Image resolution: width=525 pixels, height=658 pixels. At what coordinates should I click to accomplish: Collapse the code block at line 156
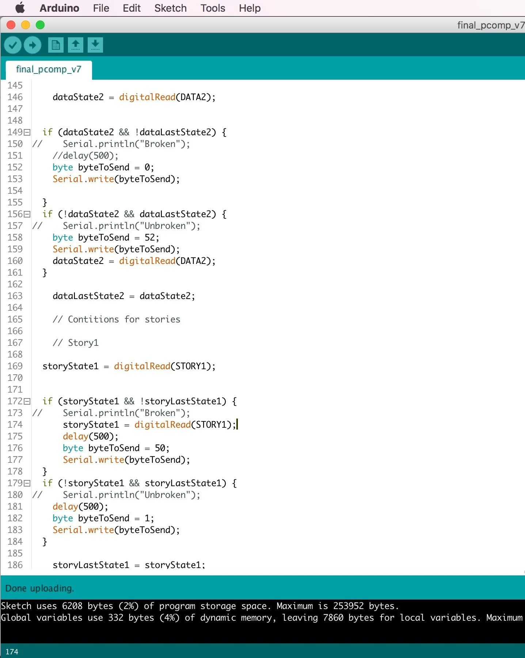pyautogui.click(x=27, y=214)
